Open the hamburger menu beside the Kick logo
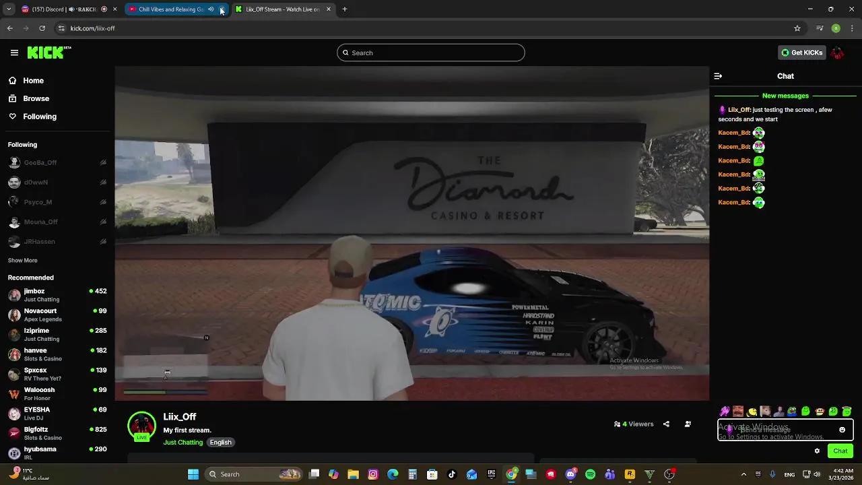 tap(14, 53)
